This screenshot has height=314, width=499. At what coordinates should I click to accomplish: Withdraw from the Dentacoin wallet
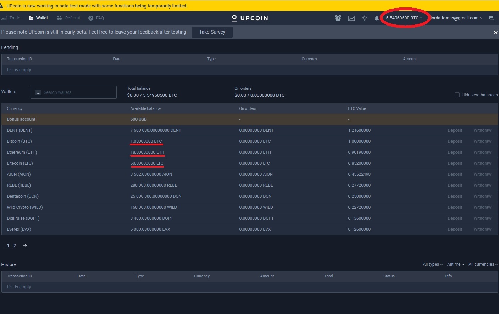[482, 196]
